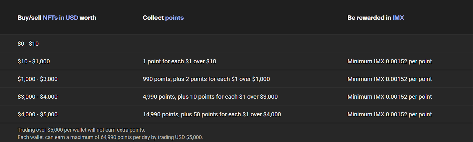Click the 'Collect' column header word

(x=153, y=18)
